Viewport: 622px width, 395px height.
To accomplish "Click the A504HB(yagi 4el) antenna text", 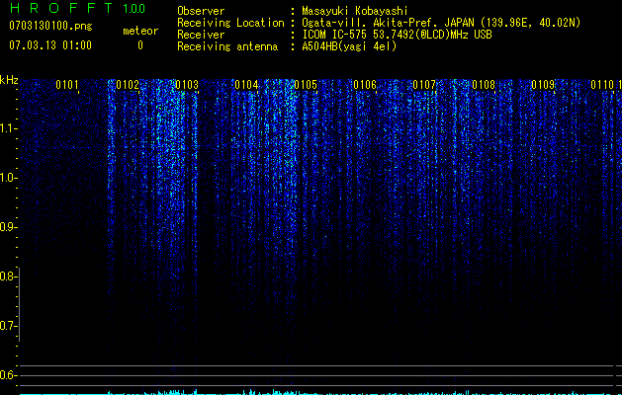I will coord(349,46).
